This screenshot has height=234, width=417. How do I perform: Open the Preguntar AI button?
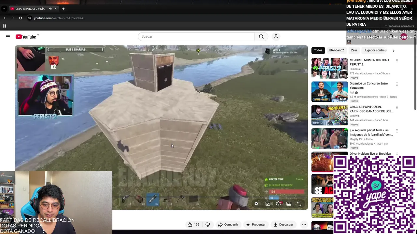pyautogui.click(x=256, y=225)
